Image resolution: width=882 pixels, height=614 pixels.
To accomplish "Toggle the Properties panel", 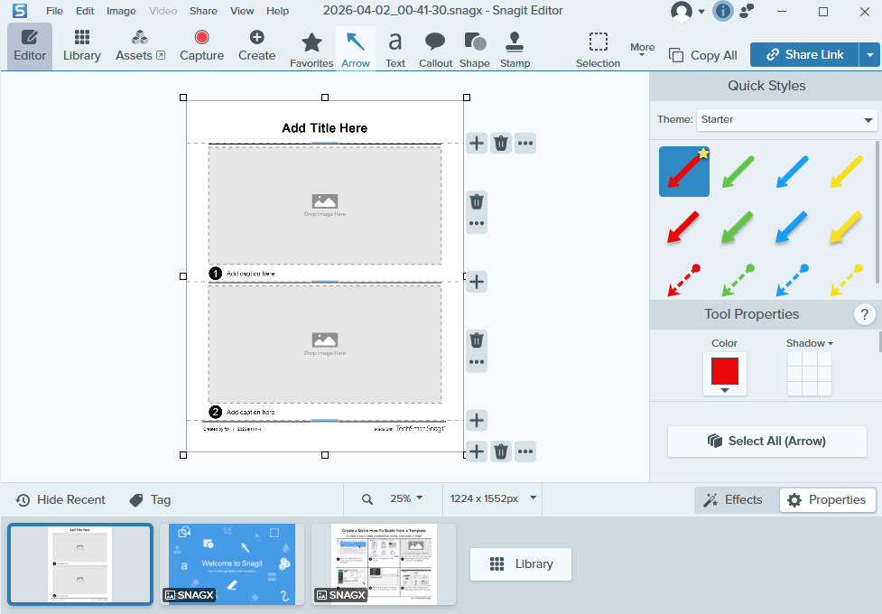I will click(x=827, y=499).
